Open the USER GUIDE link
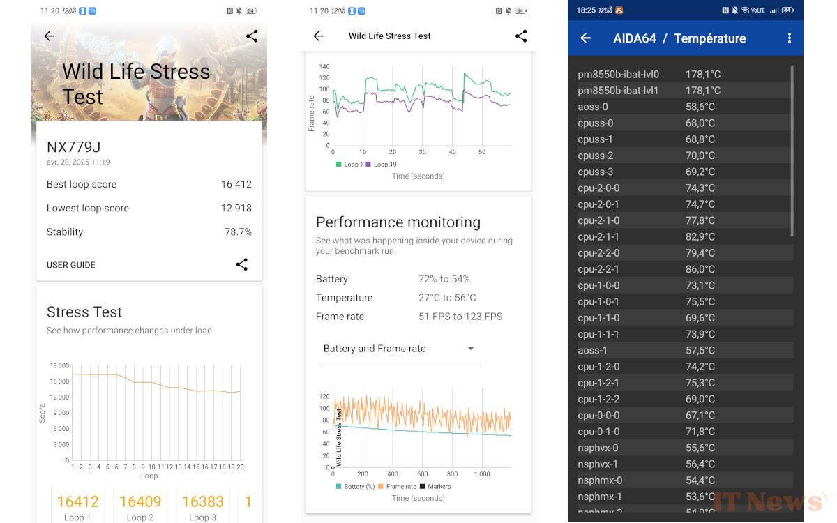837x523 pixels. [71, 265]
